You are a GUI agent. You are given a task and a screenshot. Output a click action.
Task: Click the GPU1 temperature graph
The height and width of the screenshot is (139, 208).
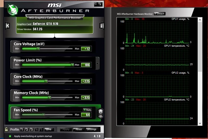coord(157,59)
